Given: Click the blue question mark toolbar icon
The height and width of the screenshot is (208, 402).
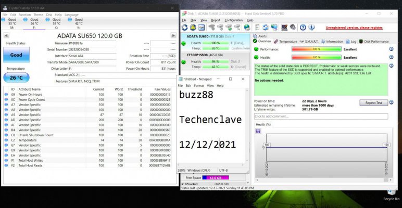Looking at the screenshot, I should click(x=303, y=28).
